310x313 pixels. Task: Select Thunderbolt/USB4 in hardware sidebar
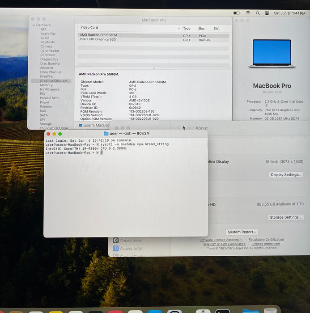point(54,128)
